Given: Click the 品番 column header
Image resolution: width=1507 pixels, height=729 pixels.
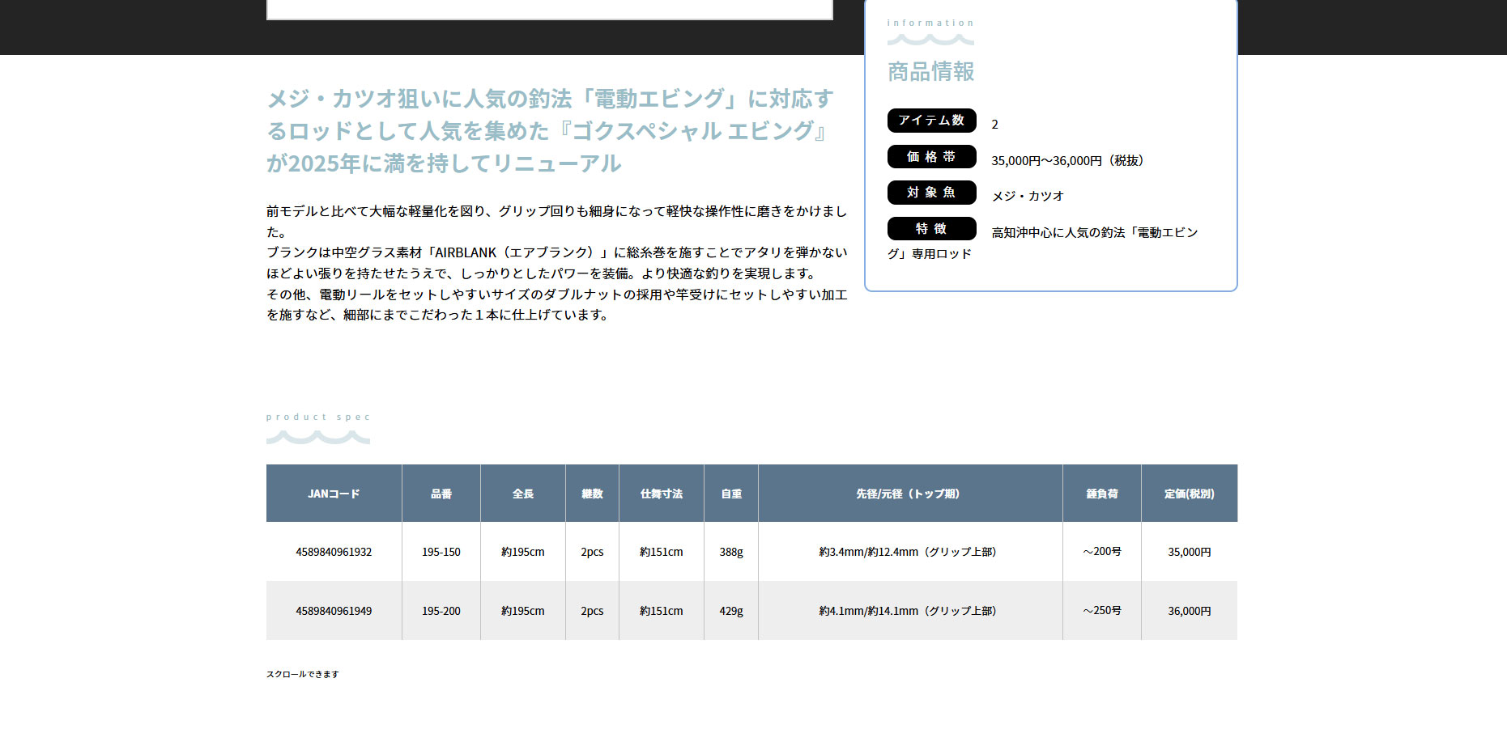Looking at the screenshot, I should (x=441, y=494).
